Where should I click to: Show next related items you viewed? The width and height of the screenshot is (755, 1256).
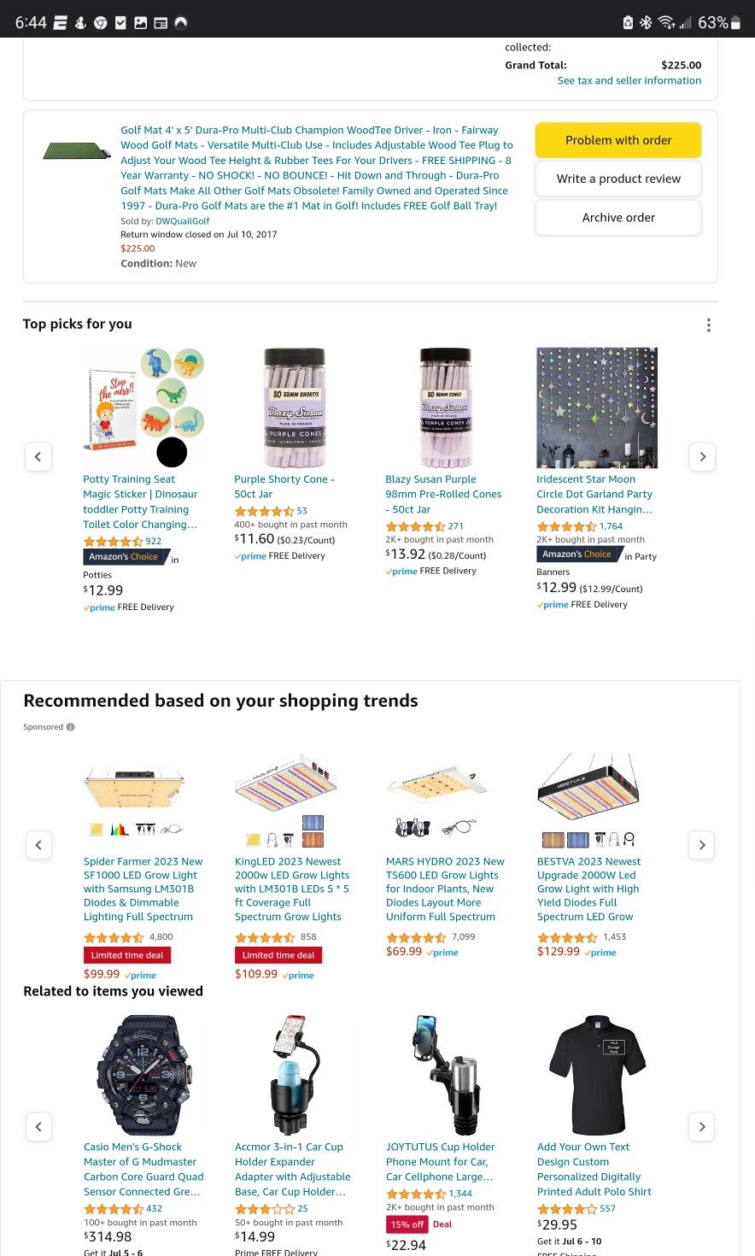point(702,1127)
